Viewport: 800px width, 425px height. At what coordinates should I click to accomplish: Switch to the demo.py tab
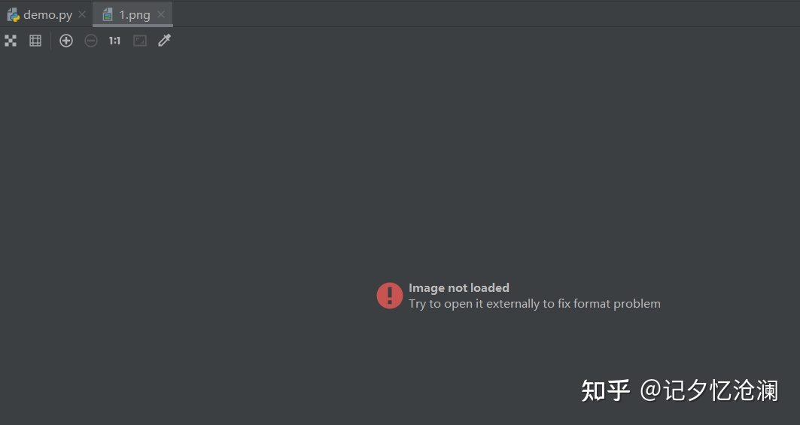(x=47, y=15)
